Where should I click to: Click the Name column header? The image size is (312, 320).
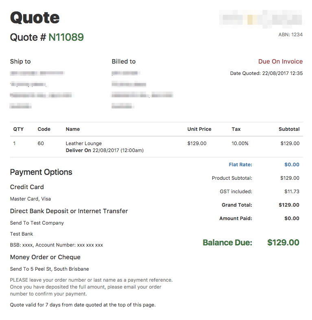(x=73, y=129)
